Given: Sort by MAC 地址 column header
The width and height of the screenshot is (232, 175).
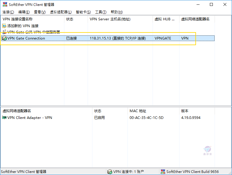Looking at the screenshot, I should (x=153, y=111).
